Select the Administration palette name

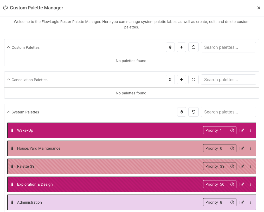[29, 202]
